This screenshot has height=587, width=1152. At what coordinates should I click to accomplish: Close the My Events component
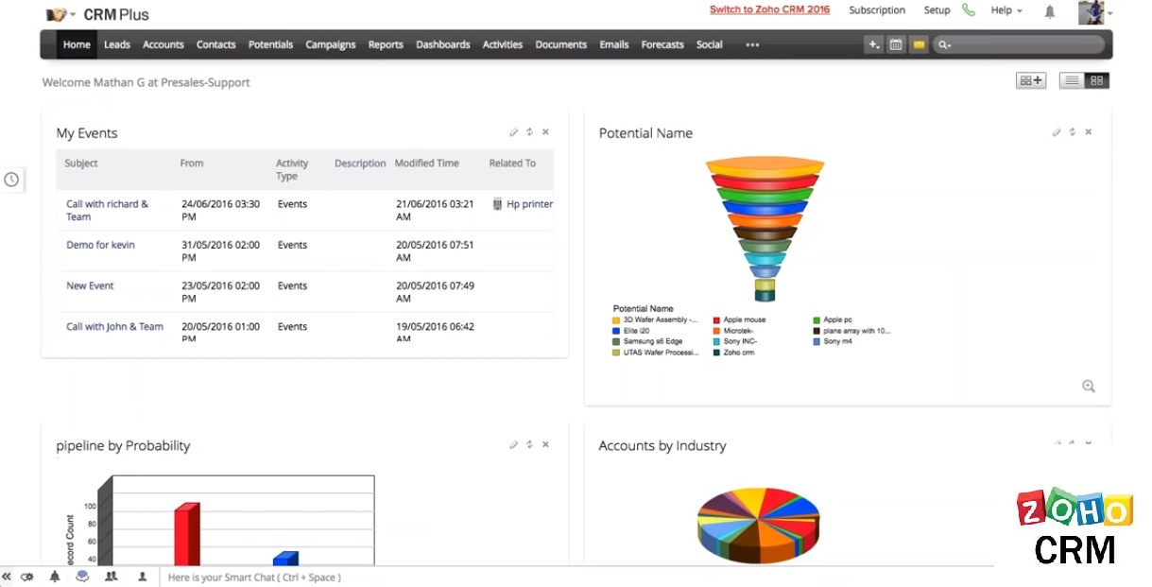(x=545, y=132)
